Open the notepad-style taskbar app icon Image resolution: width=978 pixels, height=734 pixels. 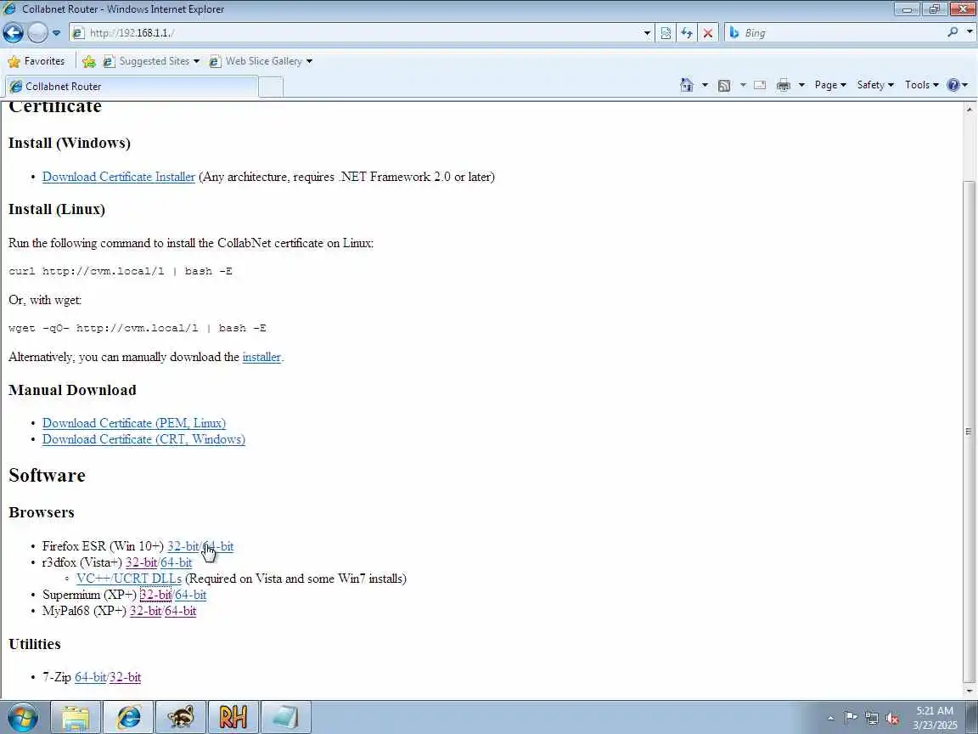(x=285, y=717)
